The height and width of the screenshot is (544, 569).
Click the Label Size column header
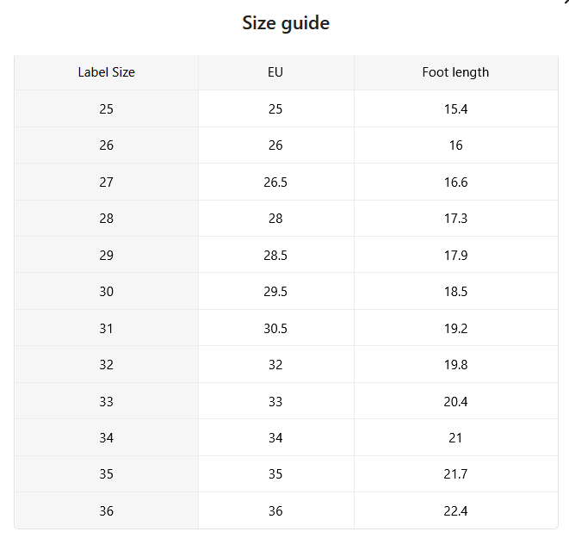(x=107, y=72)
